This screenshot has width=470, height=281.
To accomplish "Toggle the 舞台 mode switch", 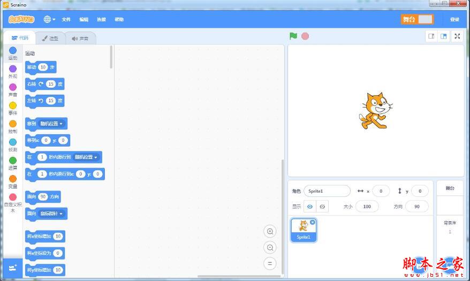I will 417,19.
